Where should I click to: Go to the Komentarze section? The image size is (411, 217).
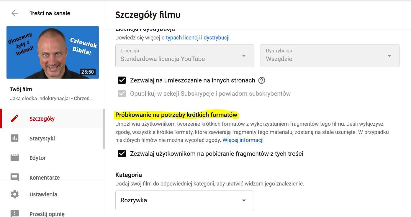pos(45,178)
